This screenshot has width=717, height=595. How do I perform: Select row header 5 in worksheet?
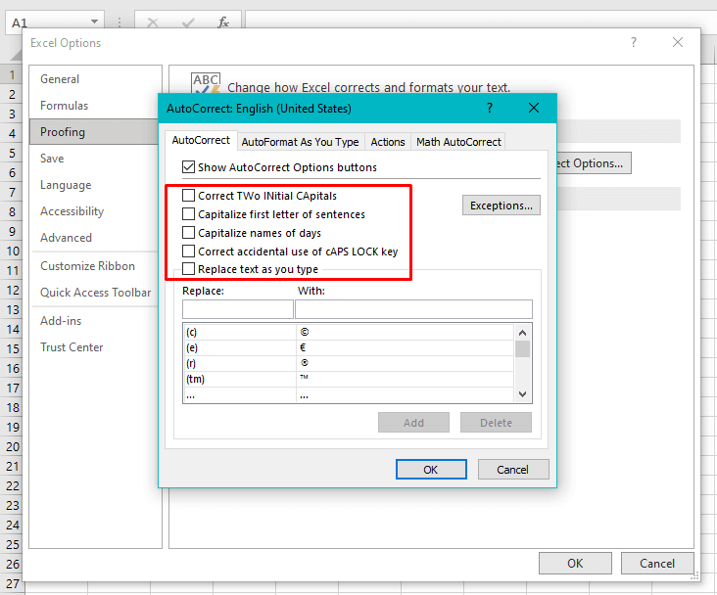tap(13, 153)
